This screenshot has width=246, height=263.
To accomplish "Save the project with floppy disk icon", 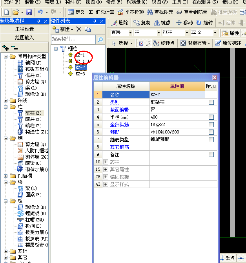I will click(x=29, y=12).
